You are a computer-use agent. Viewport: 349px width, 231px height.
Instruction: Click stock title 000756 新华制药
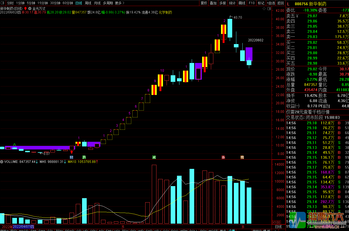pos(310,4)
